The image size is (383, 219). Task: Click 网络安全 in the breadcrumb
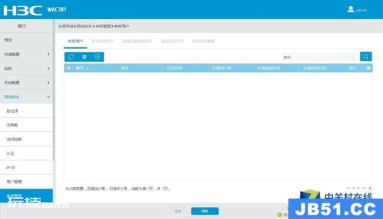click(84, 26)
